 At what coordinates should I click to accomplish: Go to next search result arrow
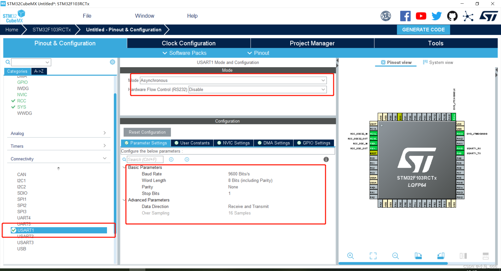[187, 159]
